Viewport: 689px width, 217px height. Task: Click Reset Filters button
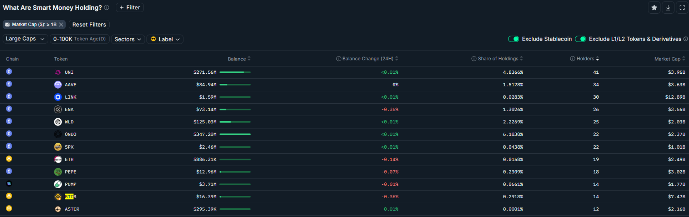(89, 24)
